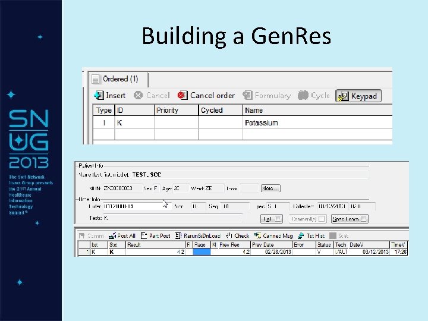Click the Order number input field

tap(137, 206)
